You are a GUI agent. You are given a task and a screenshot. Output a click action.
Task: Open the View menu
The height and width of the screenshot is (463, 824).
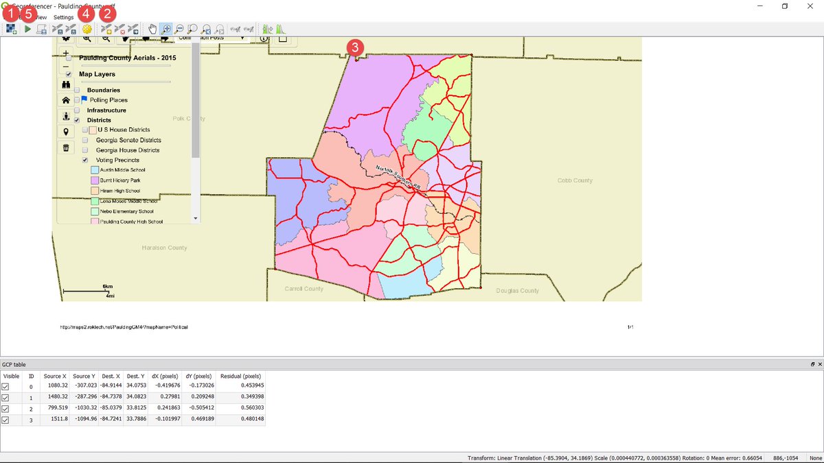41,17
